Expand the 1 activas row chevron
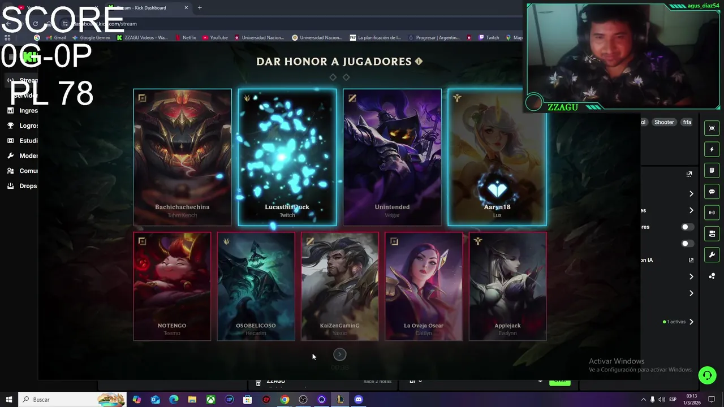This screenshot has width=724, height=407. (x=691, y=322)
